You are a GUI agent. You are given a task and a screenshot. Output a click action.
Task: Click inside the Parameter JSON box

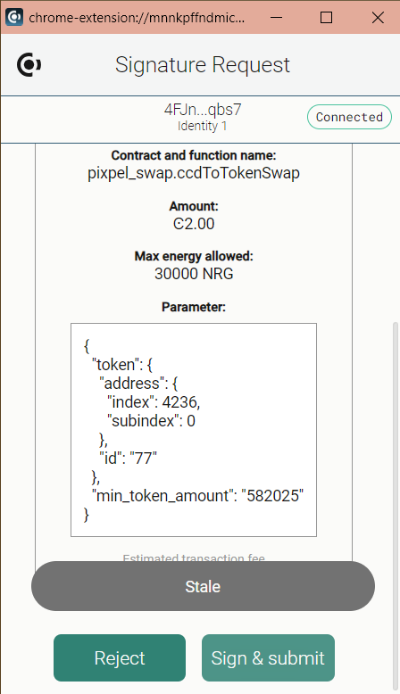[194, 430]
